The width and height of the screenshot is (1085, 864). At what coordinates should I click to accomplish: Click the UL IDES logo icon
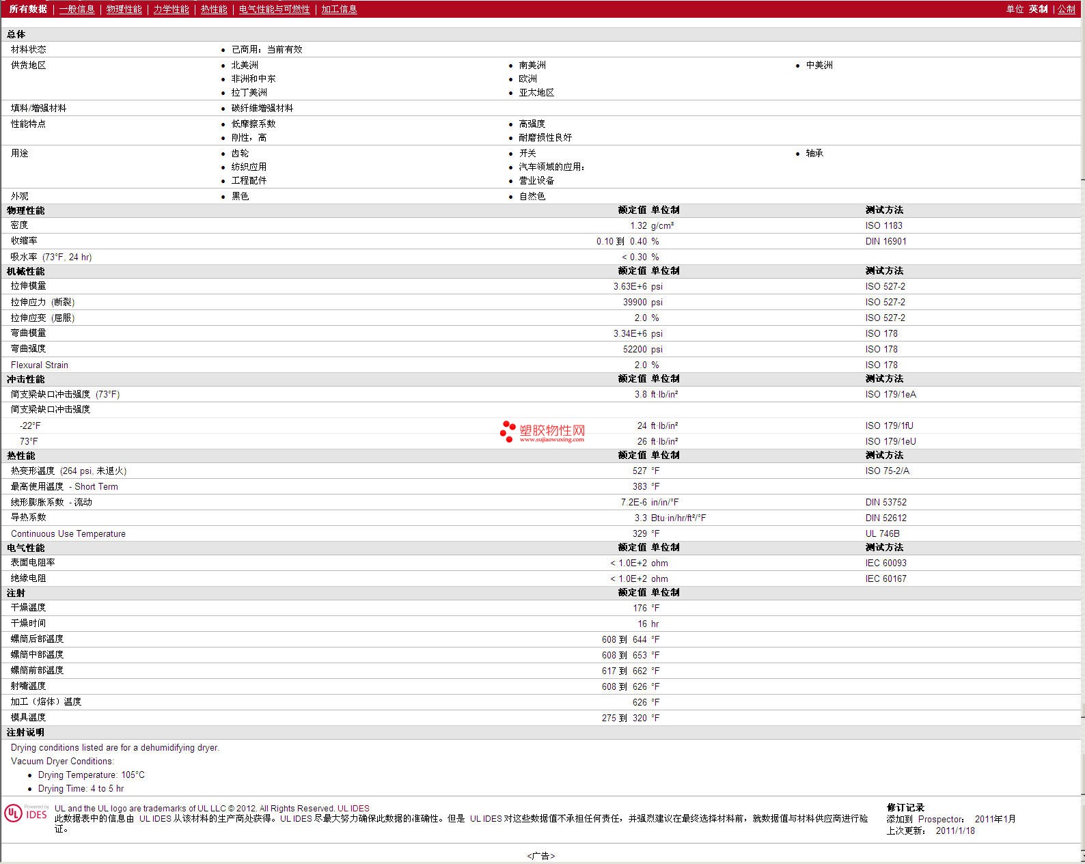tap(26, 813)
